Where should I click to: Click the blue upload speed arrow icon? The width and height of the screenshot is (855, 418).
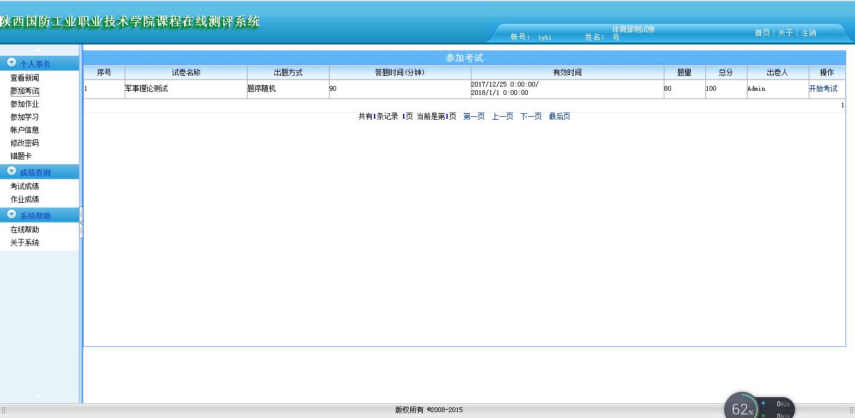click(x=763, y=404)
